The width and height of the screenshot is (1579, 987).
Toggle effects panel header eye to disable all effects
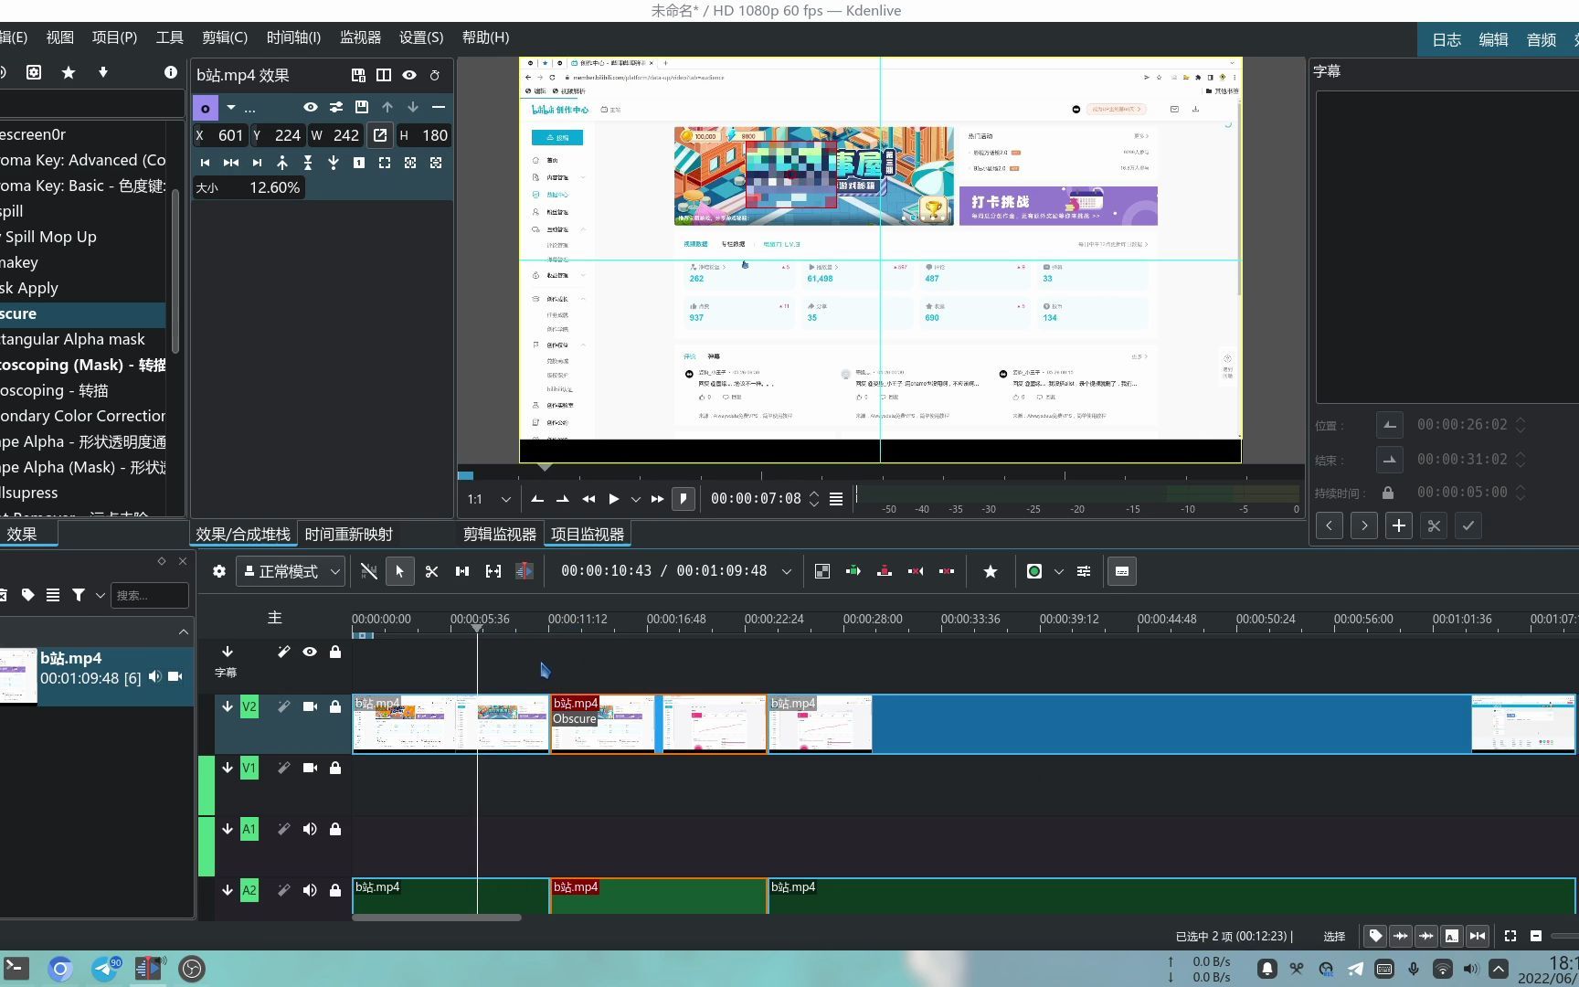pyautogui.click(x=409, y=75)
